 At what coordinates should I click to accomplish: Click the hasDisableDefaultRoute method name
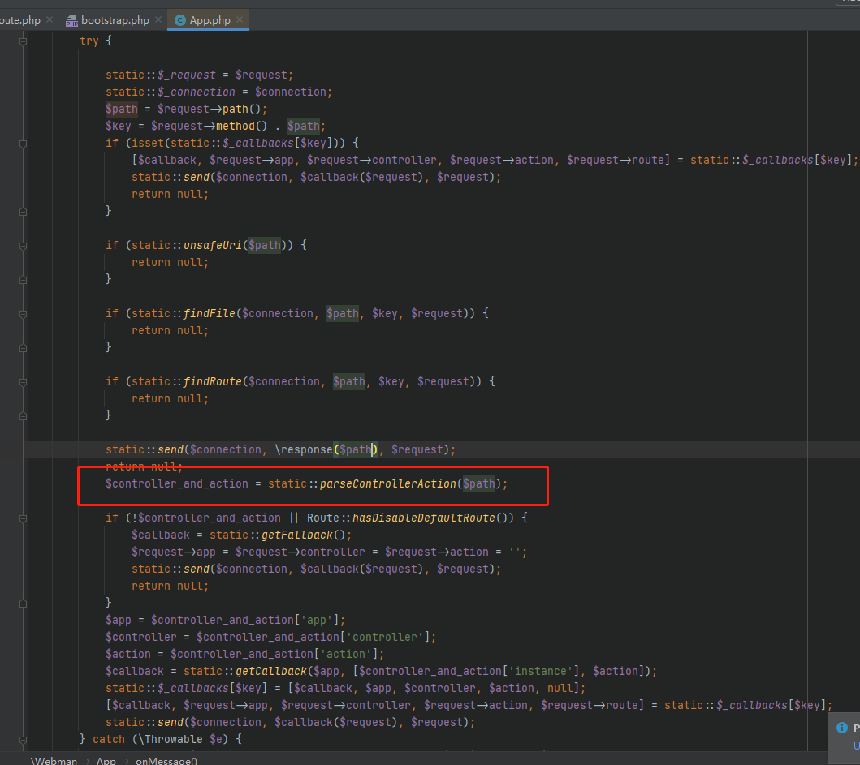pos(423,518)
